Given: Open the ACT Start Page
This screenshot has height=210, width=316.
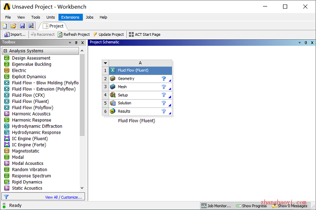Looking at the screenshot, I should [x=145, y=34].
